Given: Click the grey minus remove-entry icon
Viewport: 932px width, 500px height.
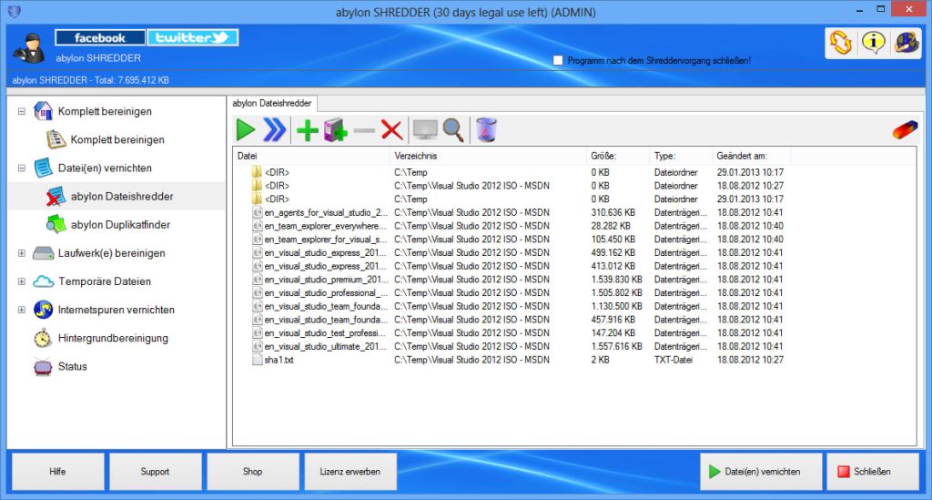Looking at the screenshot, I should tap(364, 130).
